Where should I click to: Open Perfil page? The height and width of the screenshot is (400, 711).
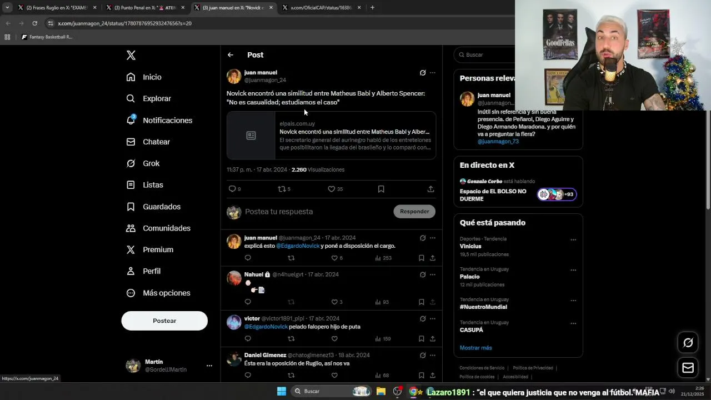143,271
